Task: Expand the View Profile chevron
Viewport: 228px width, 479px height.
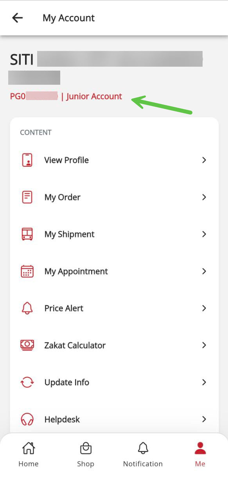Action: (x=204, y=160)
